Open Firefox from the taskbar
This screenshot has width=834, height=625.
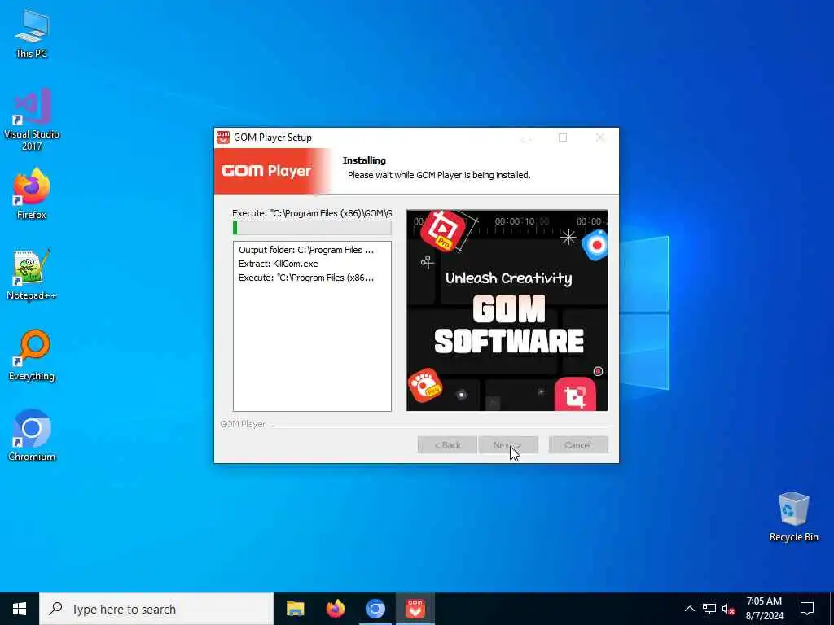pyautogui.click(x=335, y=609)
